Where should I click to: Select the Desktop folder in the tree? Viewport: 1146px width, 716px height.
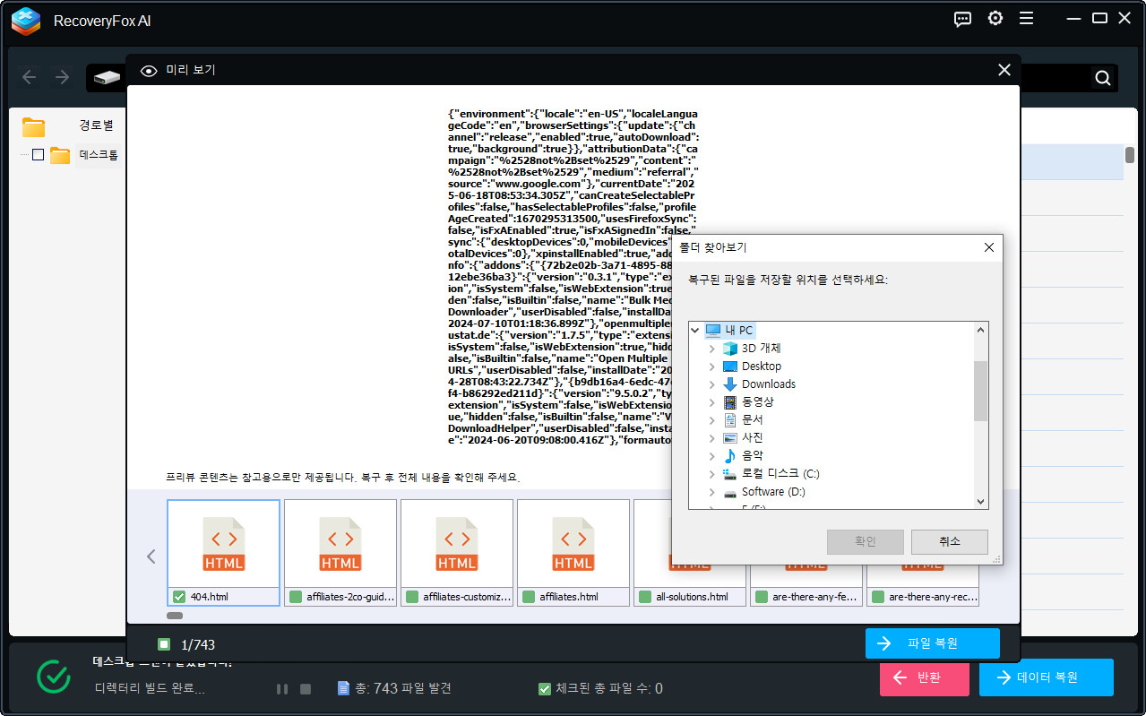click(x=761, y=367)
